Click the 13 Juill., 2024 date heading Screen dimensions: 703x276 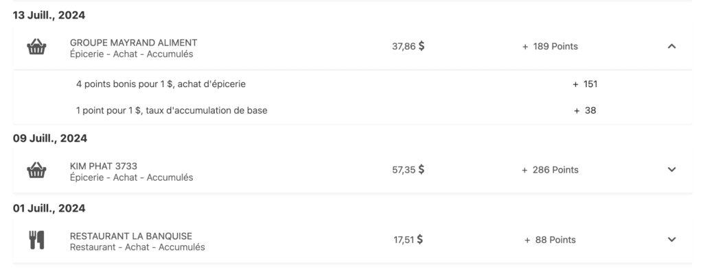pyautogui.click(x=49, y=14)
